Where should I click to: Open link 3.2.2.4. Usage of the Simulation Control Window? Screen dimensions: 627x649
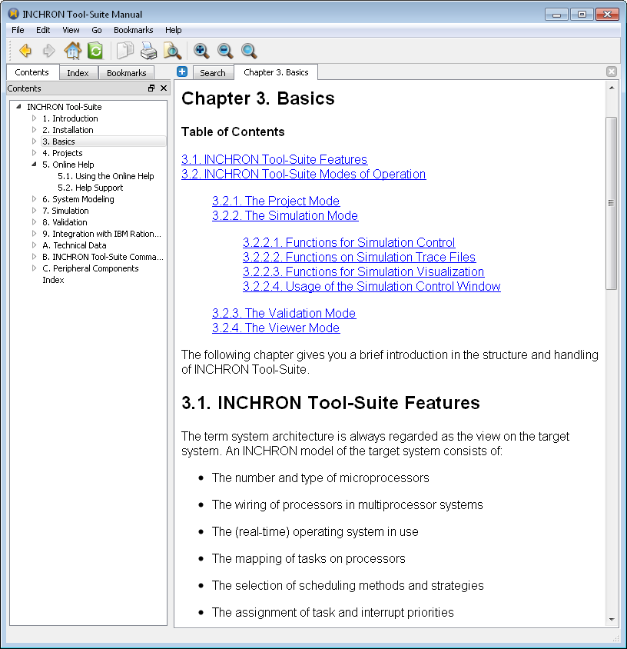[371, 286]
